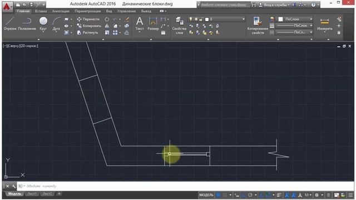The width and height of the screenshot is (356, 200).
Task: Open the object color ПоСлою dropdown
Action: tap(311, 19)
